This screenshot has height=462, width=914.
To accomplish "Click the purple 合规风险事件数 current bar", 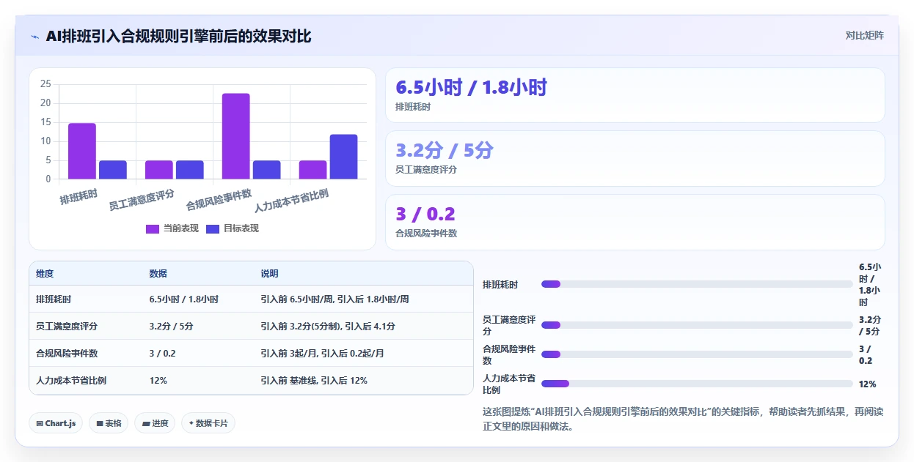I will (236, 136).
